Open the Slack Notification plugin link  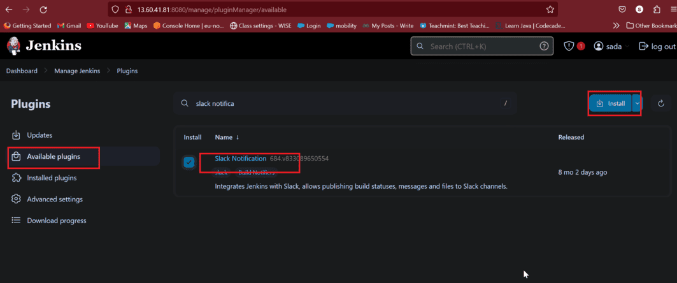[x=241, y=159]
